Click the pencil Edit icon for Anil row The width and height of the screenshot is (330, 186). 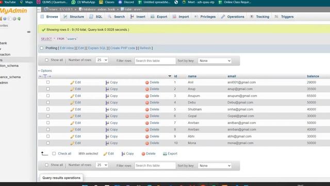[72, 83]
